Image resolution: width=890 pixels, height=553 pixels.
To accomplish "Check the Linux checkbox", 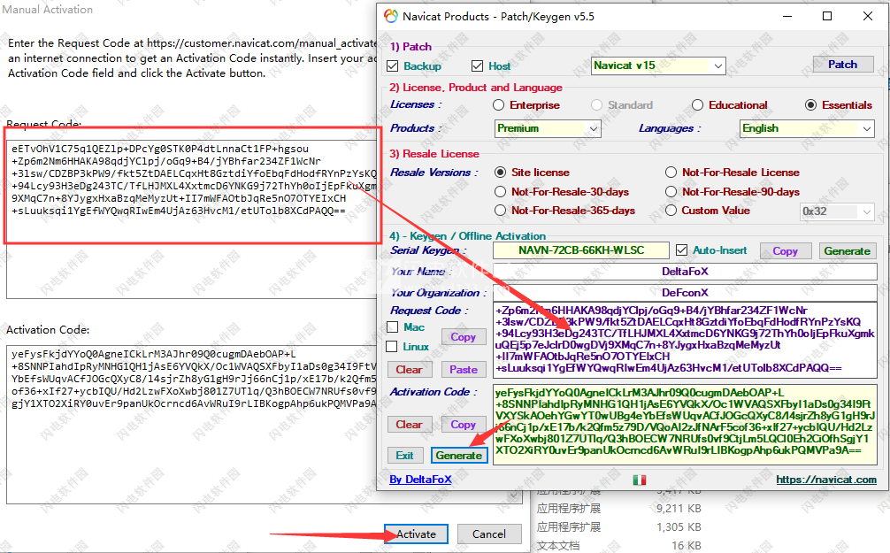I will pos(392,346).
